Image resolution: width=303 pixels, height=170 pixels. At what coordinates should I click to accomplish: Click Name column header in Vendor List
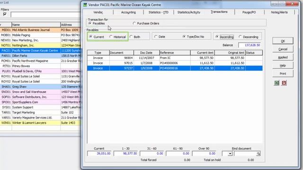pyautogui.click(x=36, y=25)
